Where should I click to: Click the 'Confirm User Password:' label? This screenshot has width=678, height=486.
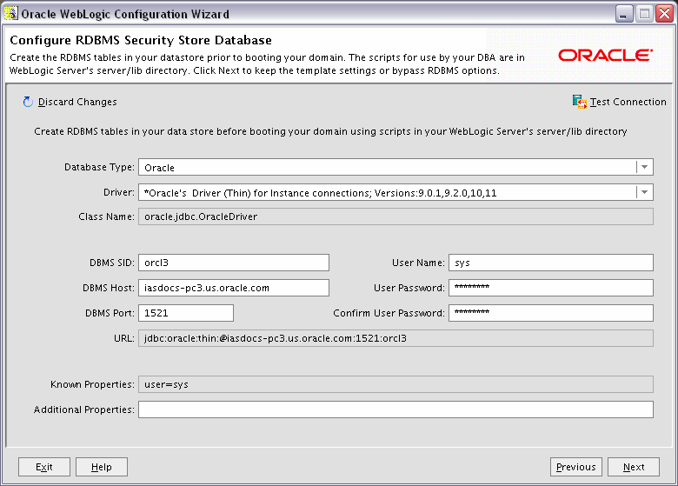389,313
